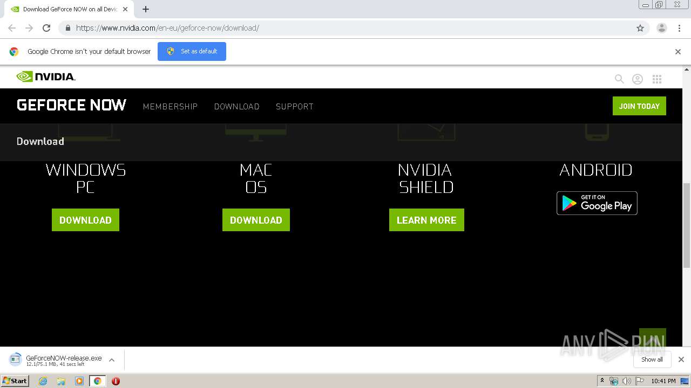Show hidden system tray icons arrow
Screen dimensions: 691x388
point(602,381)
